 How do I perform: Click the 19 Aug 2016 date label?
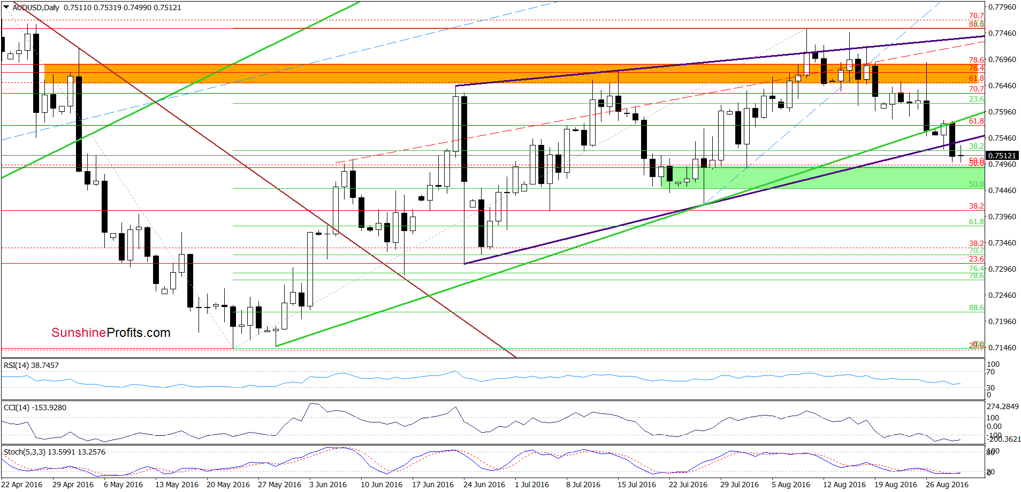[896, 485]
